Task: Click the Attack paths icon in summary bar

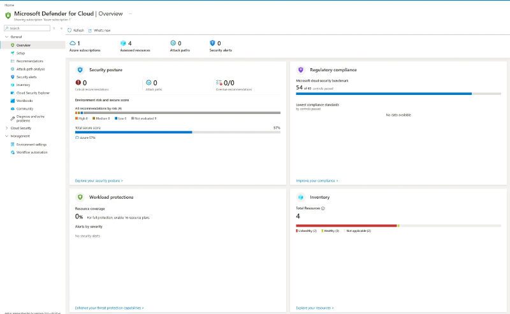Action: point(173,43)
